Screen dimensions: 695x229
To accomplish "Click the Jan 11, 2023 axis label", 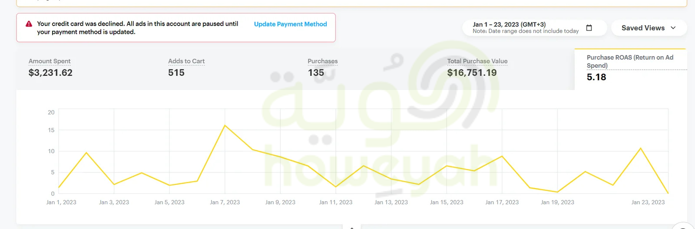I will click(x=336, y=202).
